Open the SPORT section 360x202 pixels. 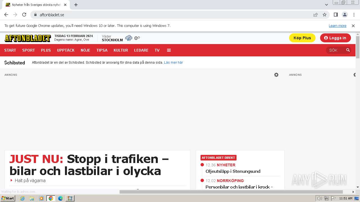(x=29, y=50)
